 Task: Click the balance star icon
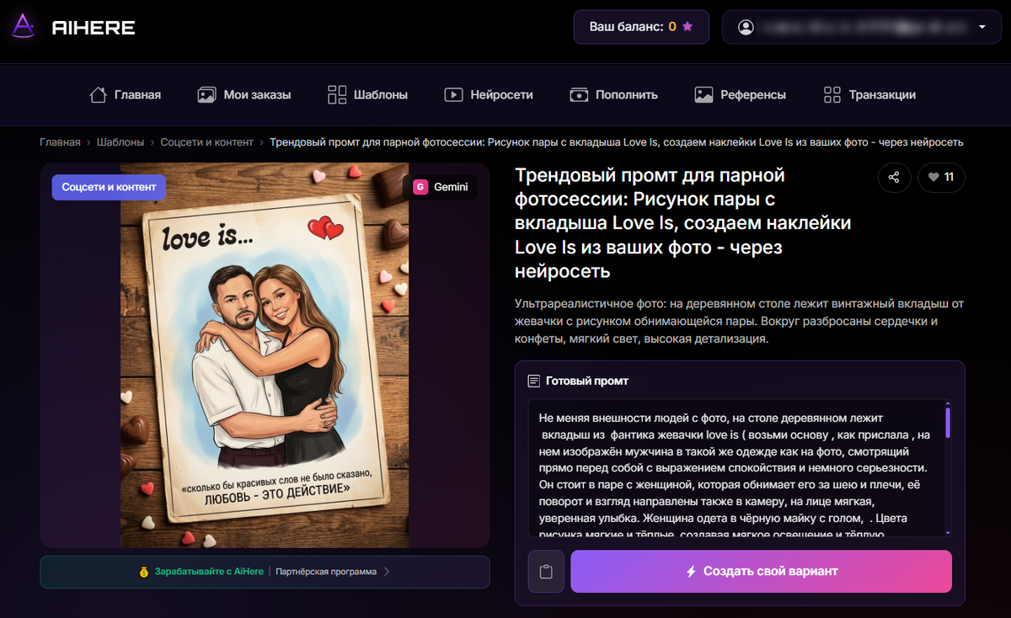[x=687, y=27]
